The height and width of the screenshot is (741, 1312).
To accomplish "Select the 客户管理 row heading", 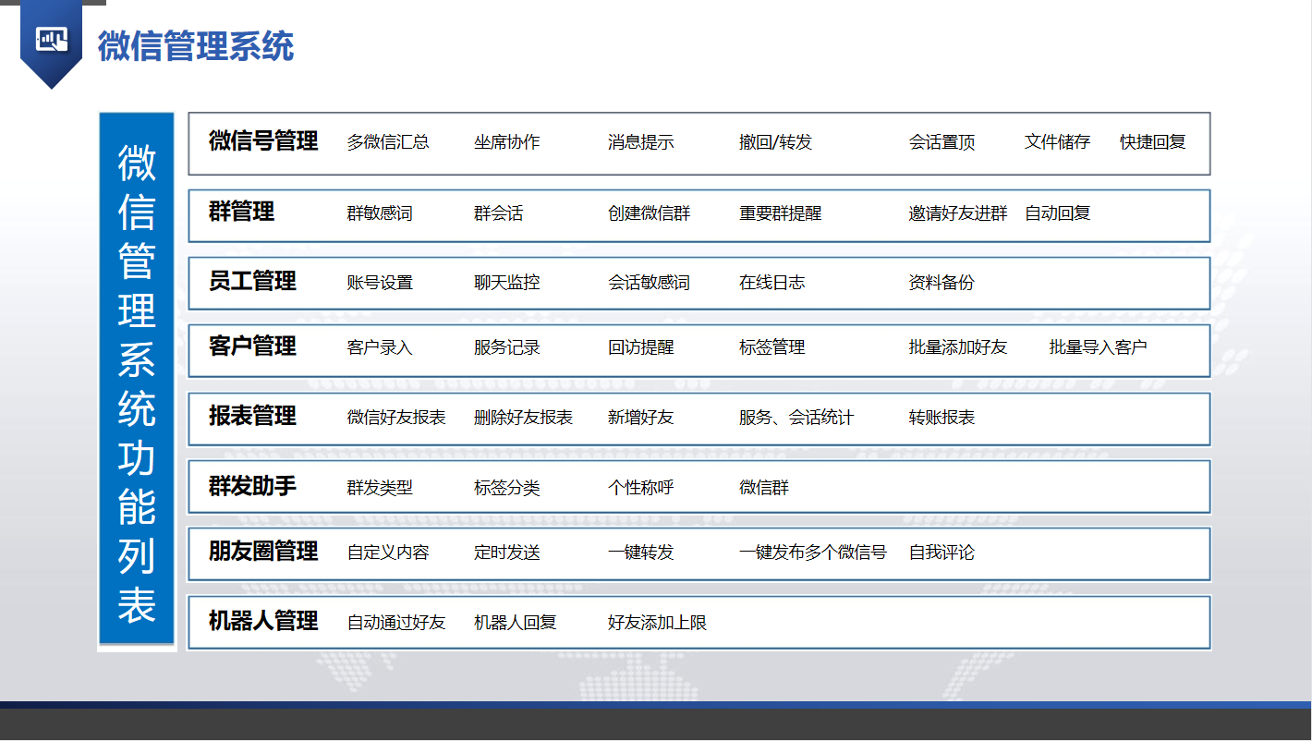I will [252, 346].
